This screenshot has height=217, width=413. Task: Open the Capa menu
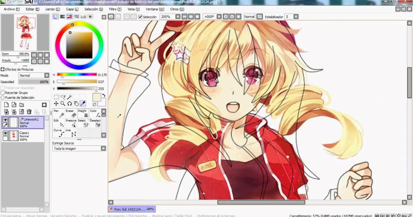[72, 9]
